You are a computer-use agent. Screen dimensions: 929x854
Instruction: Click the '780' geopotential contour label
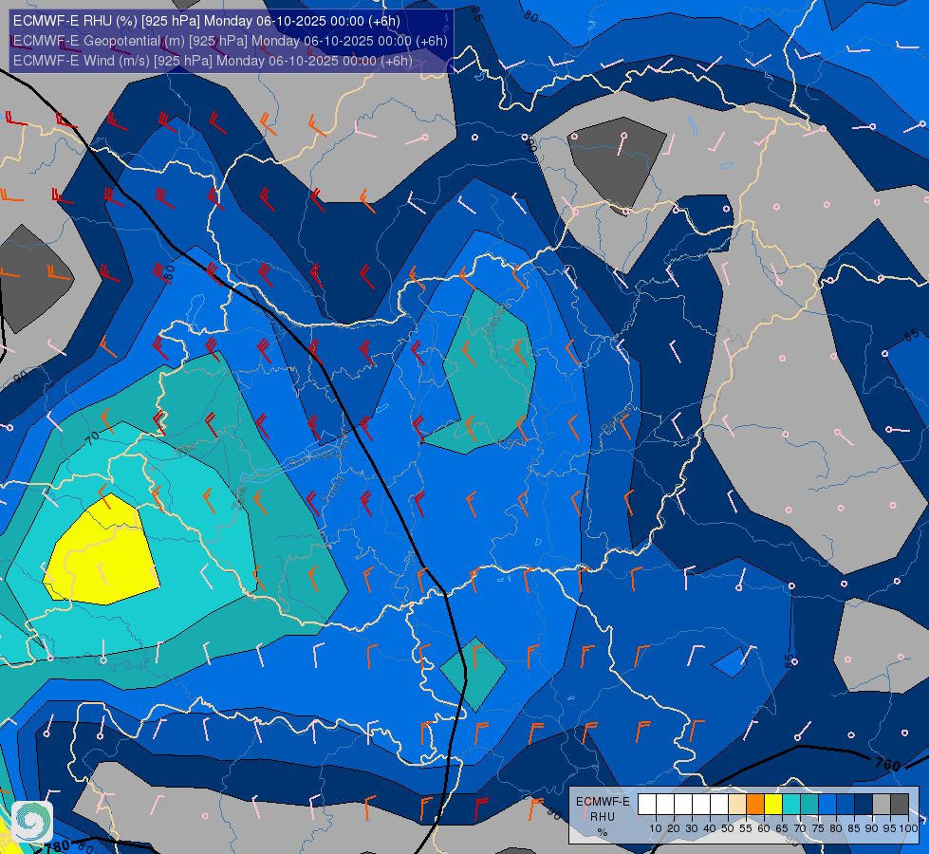click(58, 846)
